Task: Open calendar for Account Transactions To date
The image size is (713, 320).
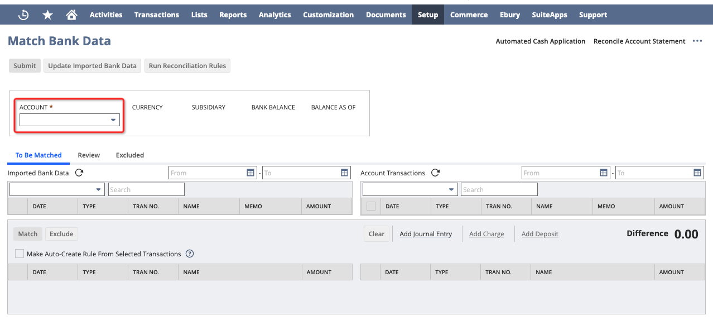Action: 697,173
